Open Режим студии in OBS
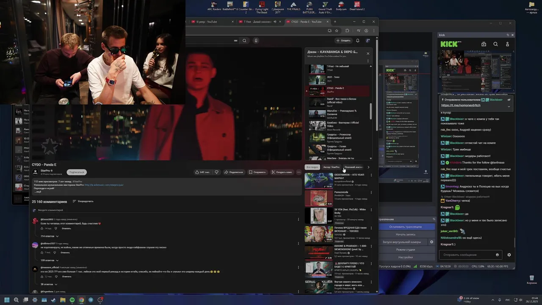This screenshot has height=305, width=542. 405,250
